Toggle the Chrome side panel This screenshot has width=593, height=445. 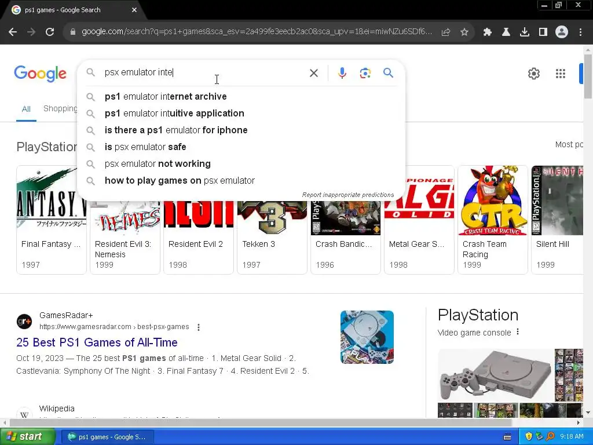coord(543,32)
